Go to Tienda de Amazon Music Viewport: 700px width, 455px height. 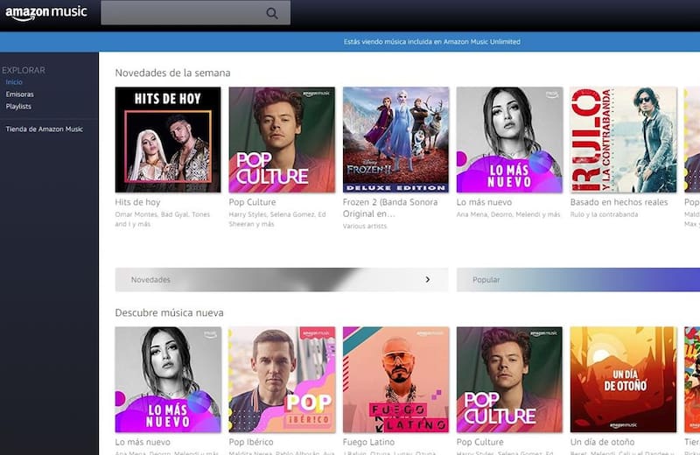(44, 129)
